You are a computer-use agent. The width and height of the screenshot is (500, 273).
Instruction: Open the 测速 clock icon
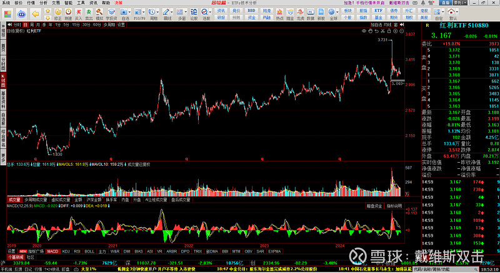[68, 12]
